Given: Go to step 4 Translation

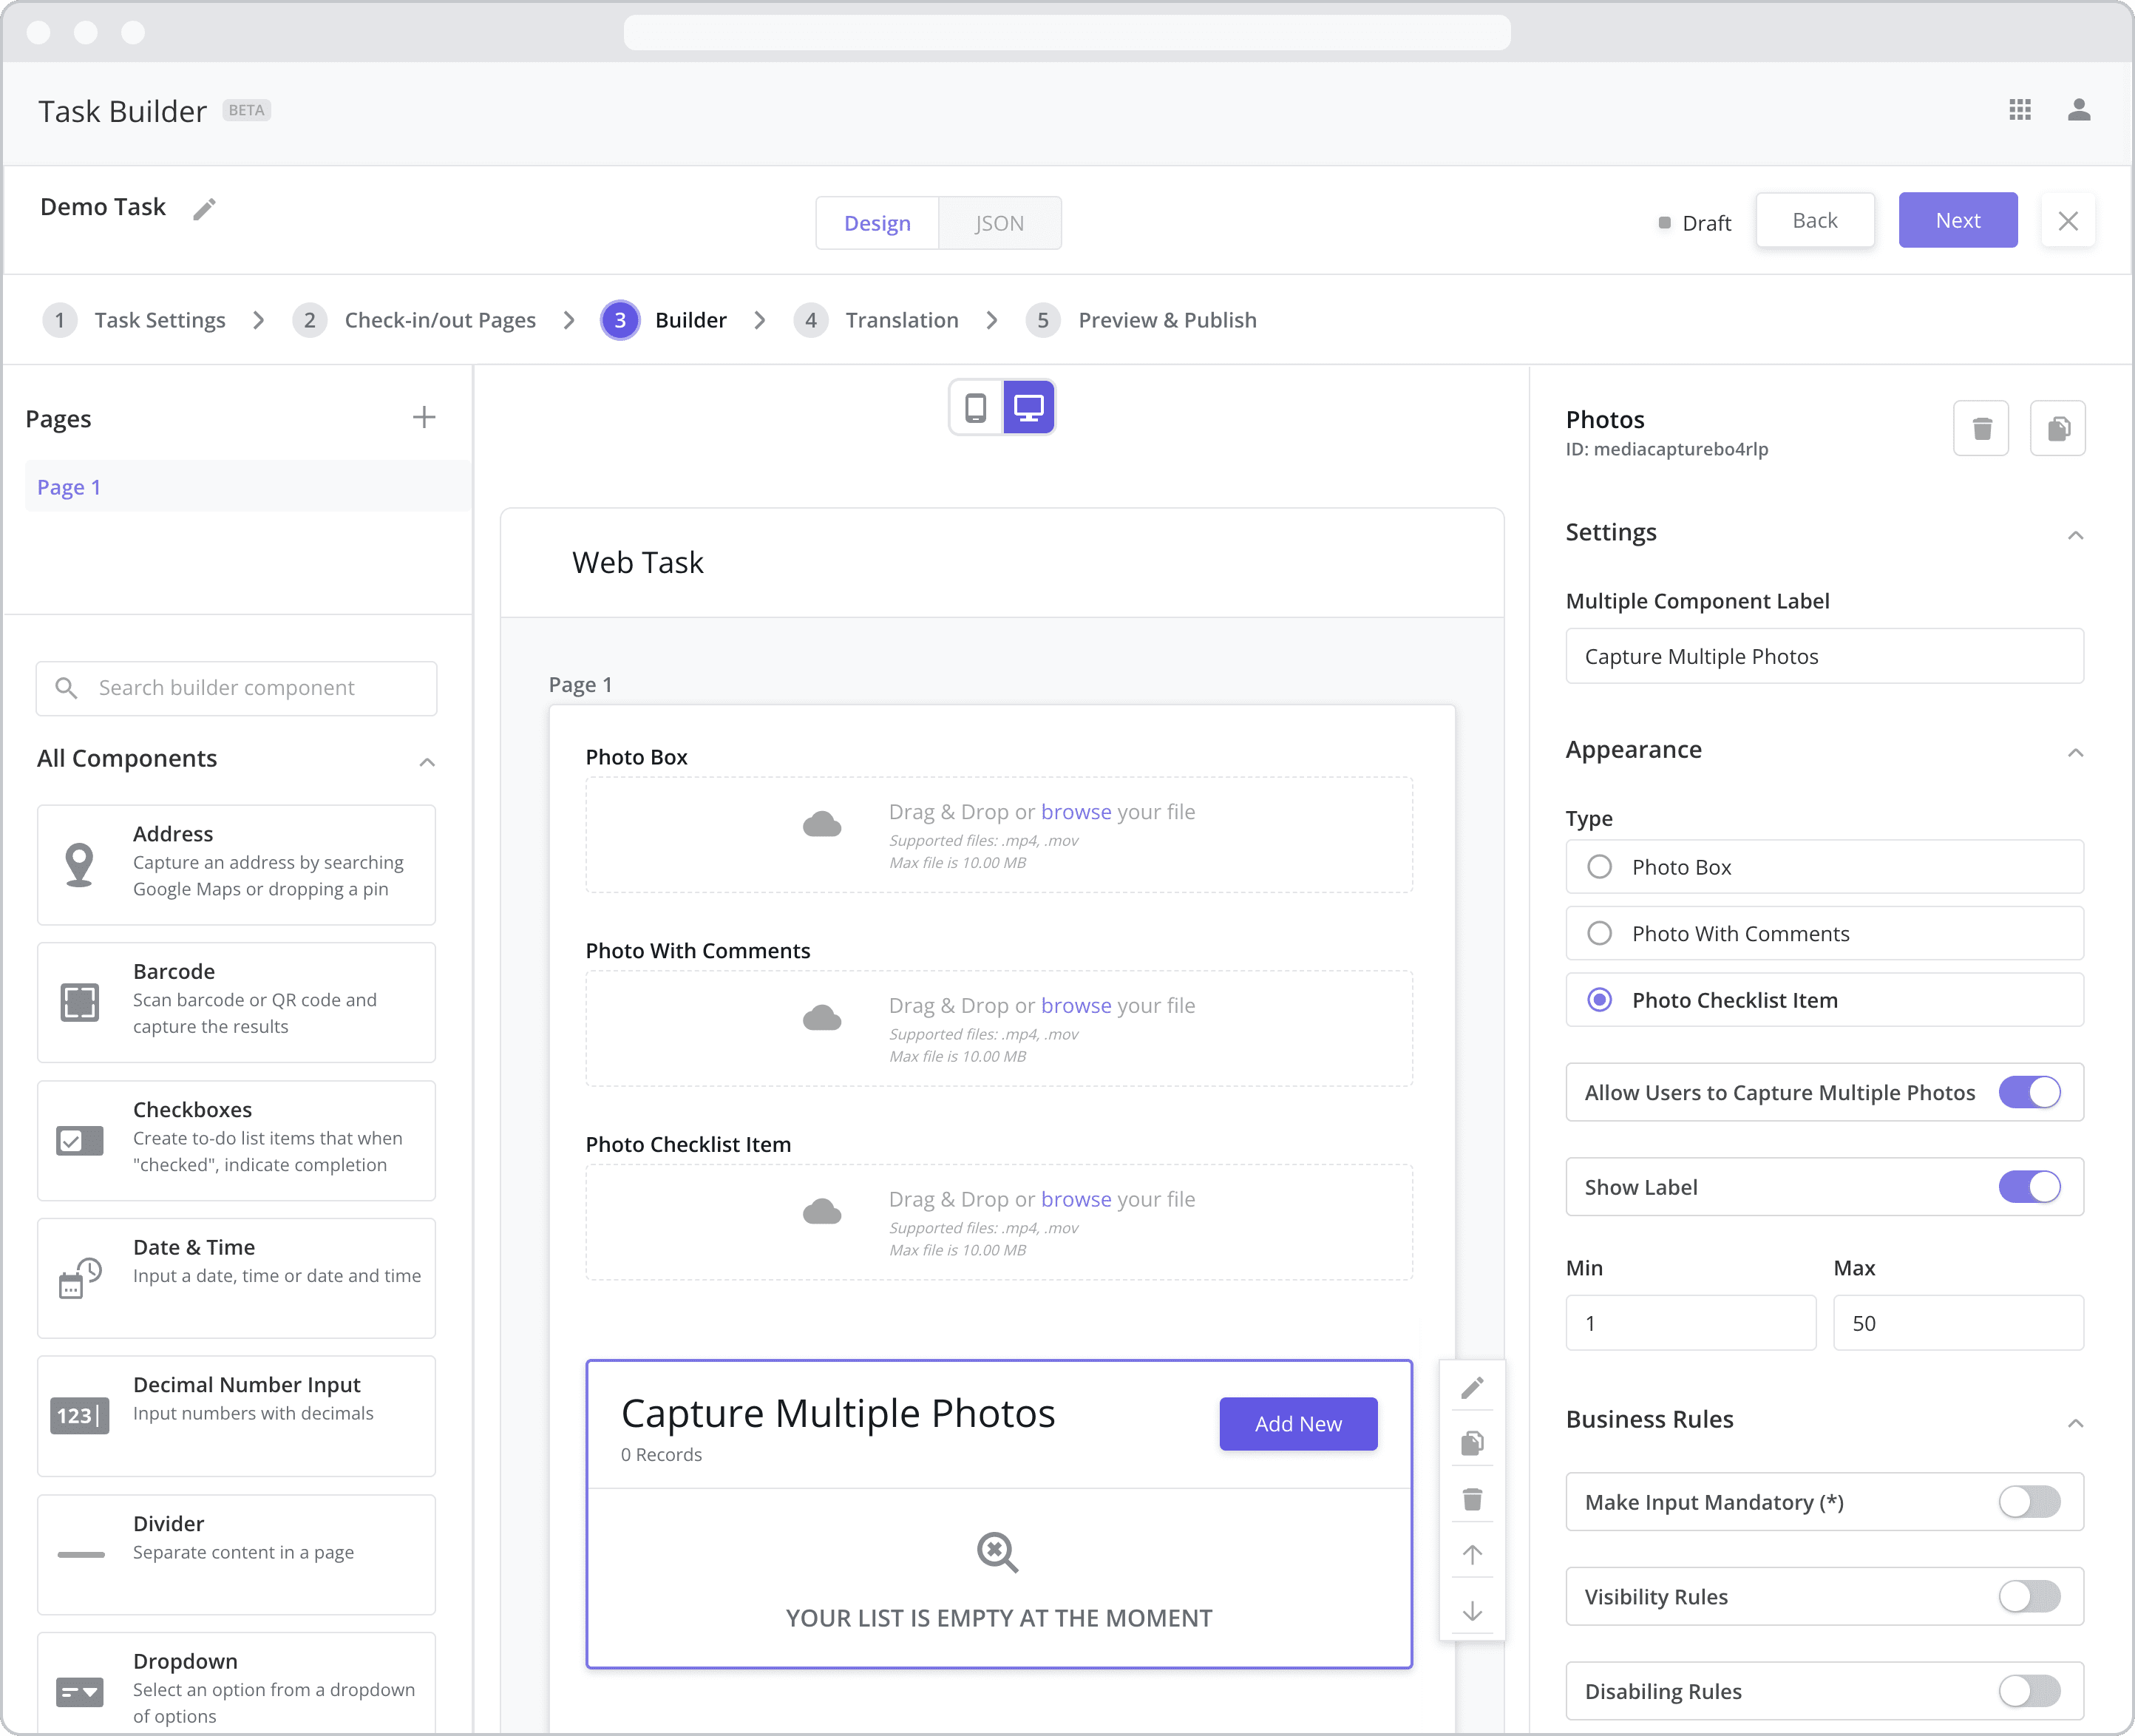Looking at the screenshot, I should click(x=876, y=320).
